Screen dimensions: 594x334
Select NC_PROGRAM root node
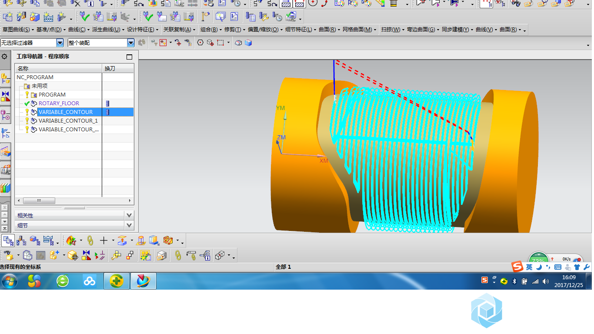pyautogui.click(x=35, y=77)
